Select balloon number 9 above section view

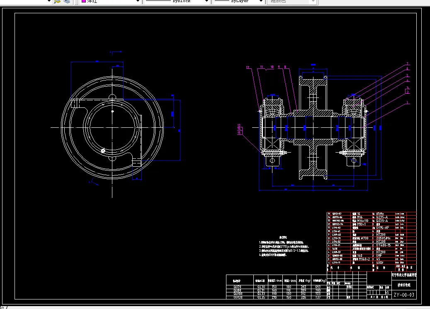point(279,67)
